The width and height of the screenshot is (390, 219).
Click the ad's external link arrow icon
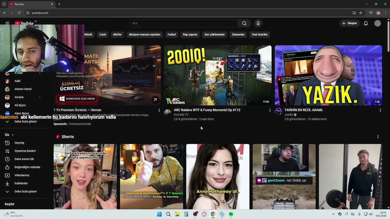[155, 99]
